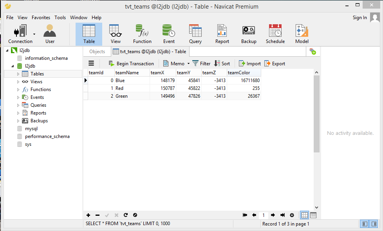Select the Table toolbar icon
The image size is (383, 231).
[89, 34]
